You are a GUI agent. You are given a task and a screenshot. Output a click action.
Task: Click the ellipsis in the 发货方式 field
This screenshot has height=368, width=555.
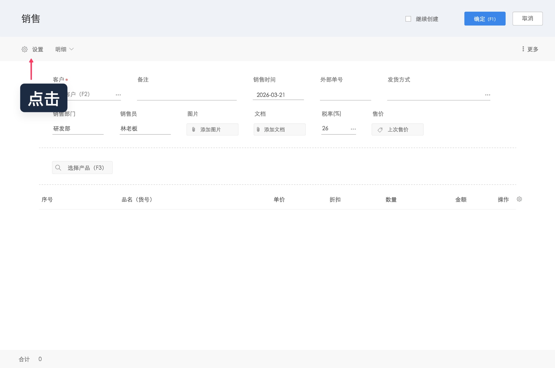coord(488,94)
